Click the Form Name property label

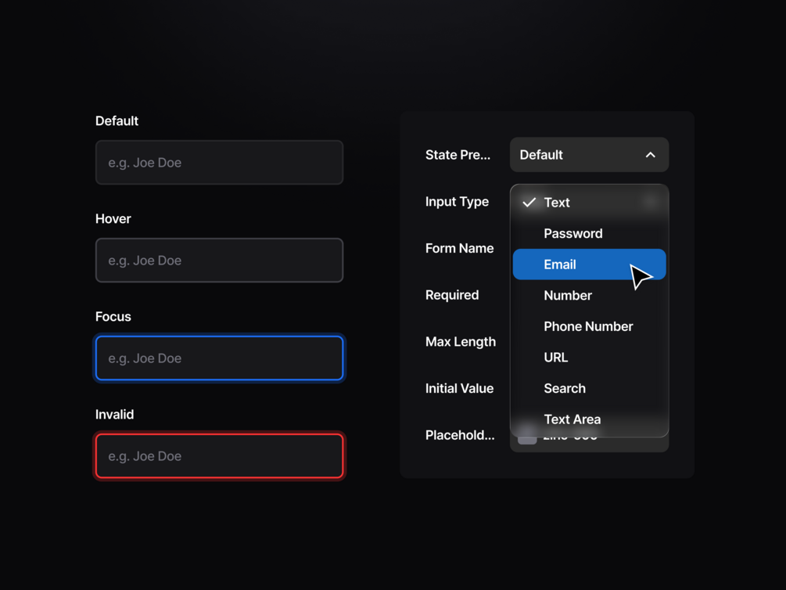click(459, 248)
